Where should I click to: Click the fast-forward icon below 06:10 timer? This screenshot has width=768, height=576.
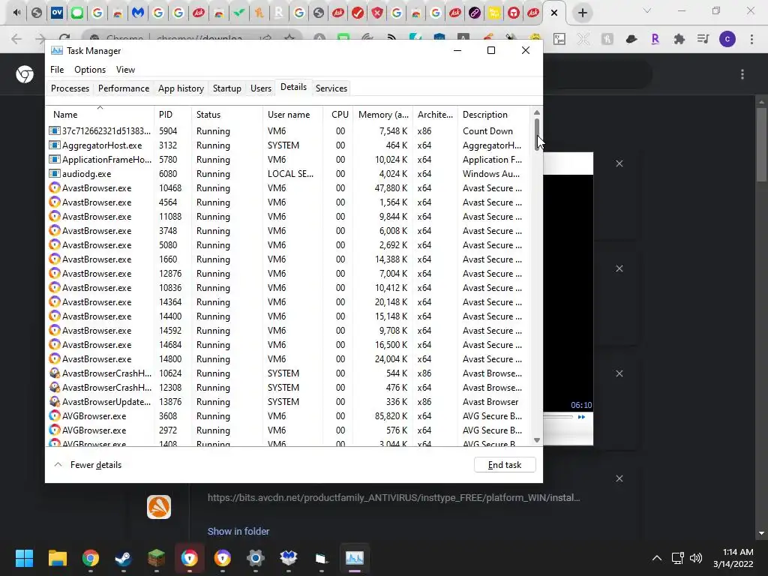(x=581, y=417)
